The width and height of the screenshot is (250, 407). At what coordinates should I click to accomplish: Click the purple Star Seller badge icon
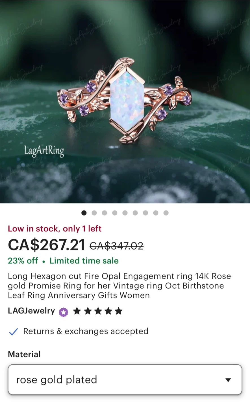(64, 312)
